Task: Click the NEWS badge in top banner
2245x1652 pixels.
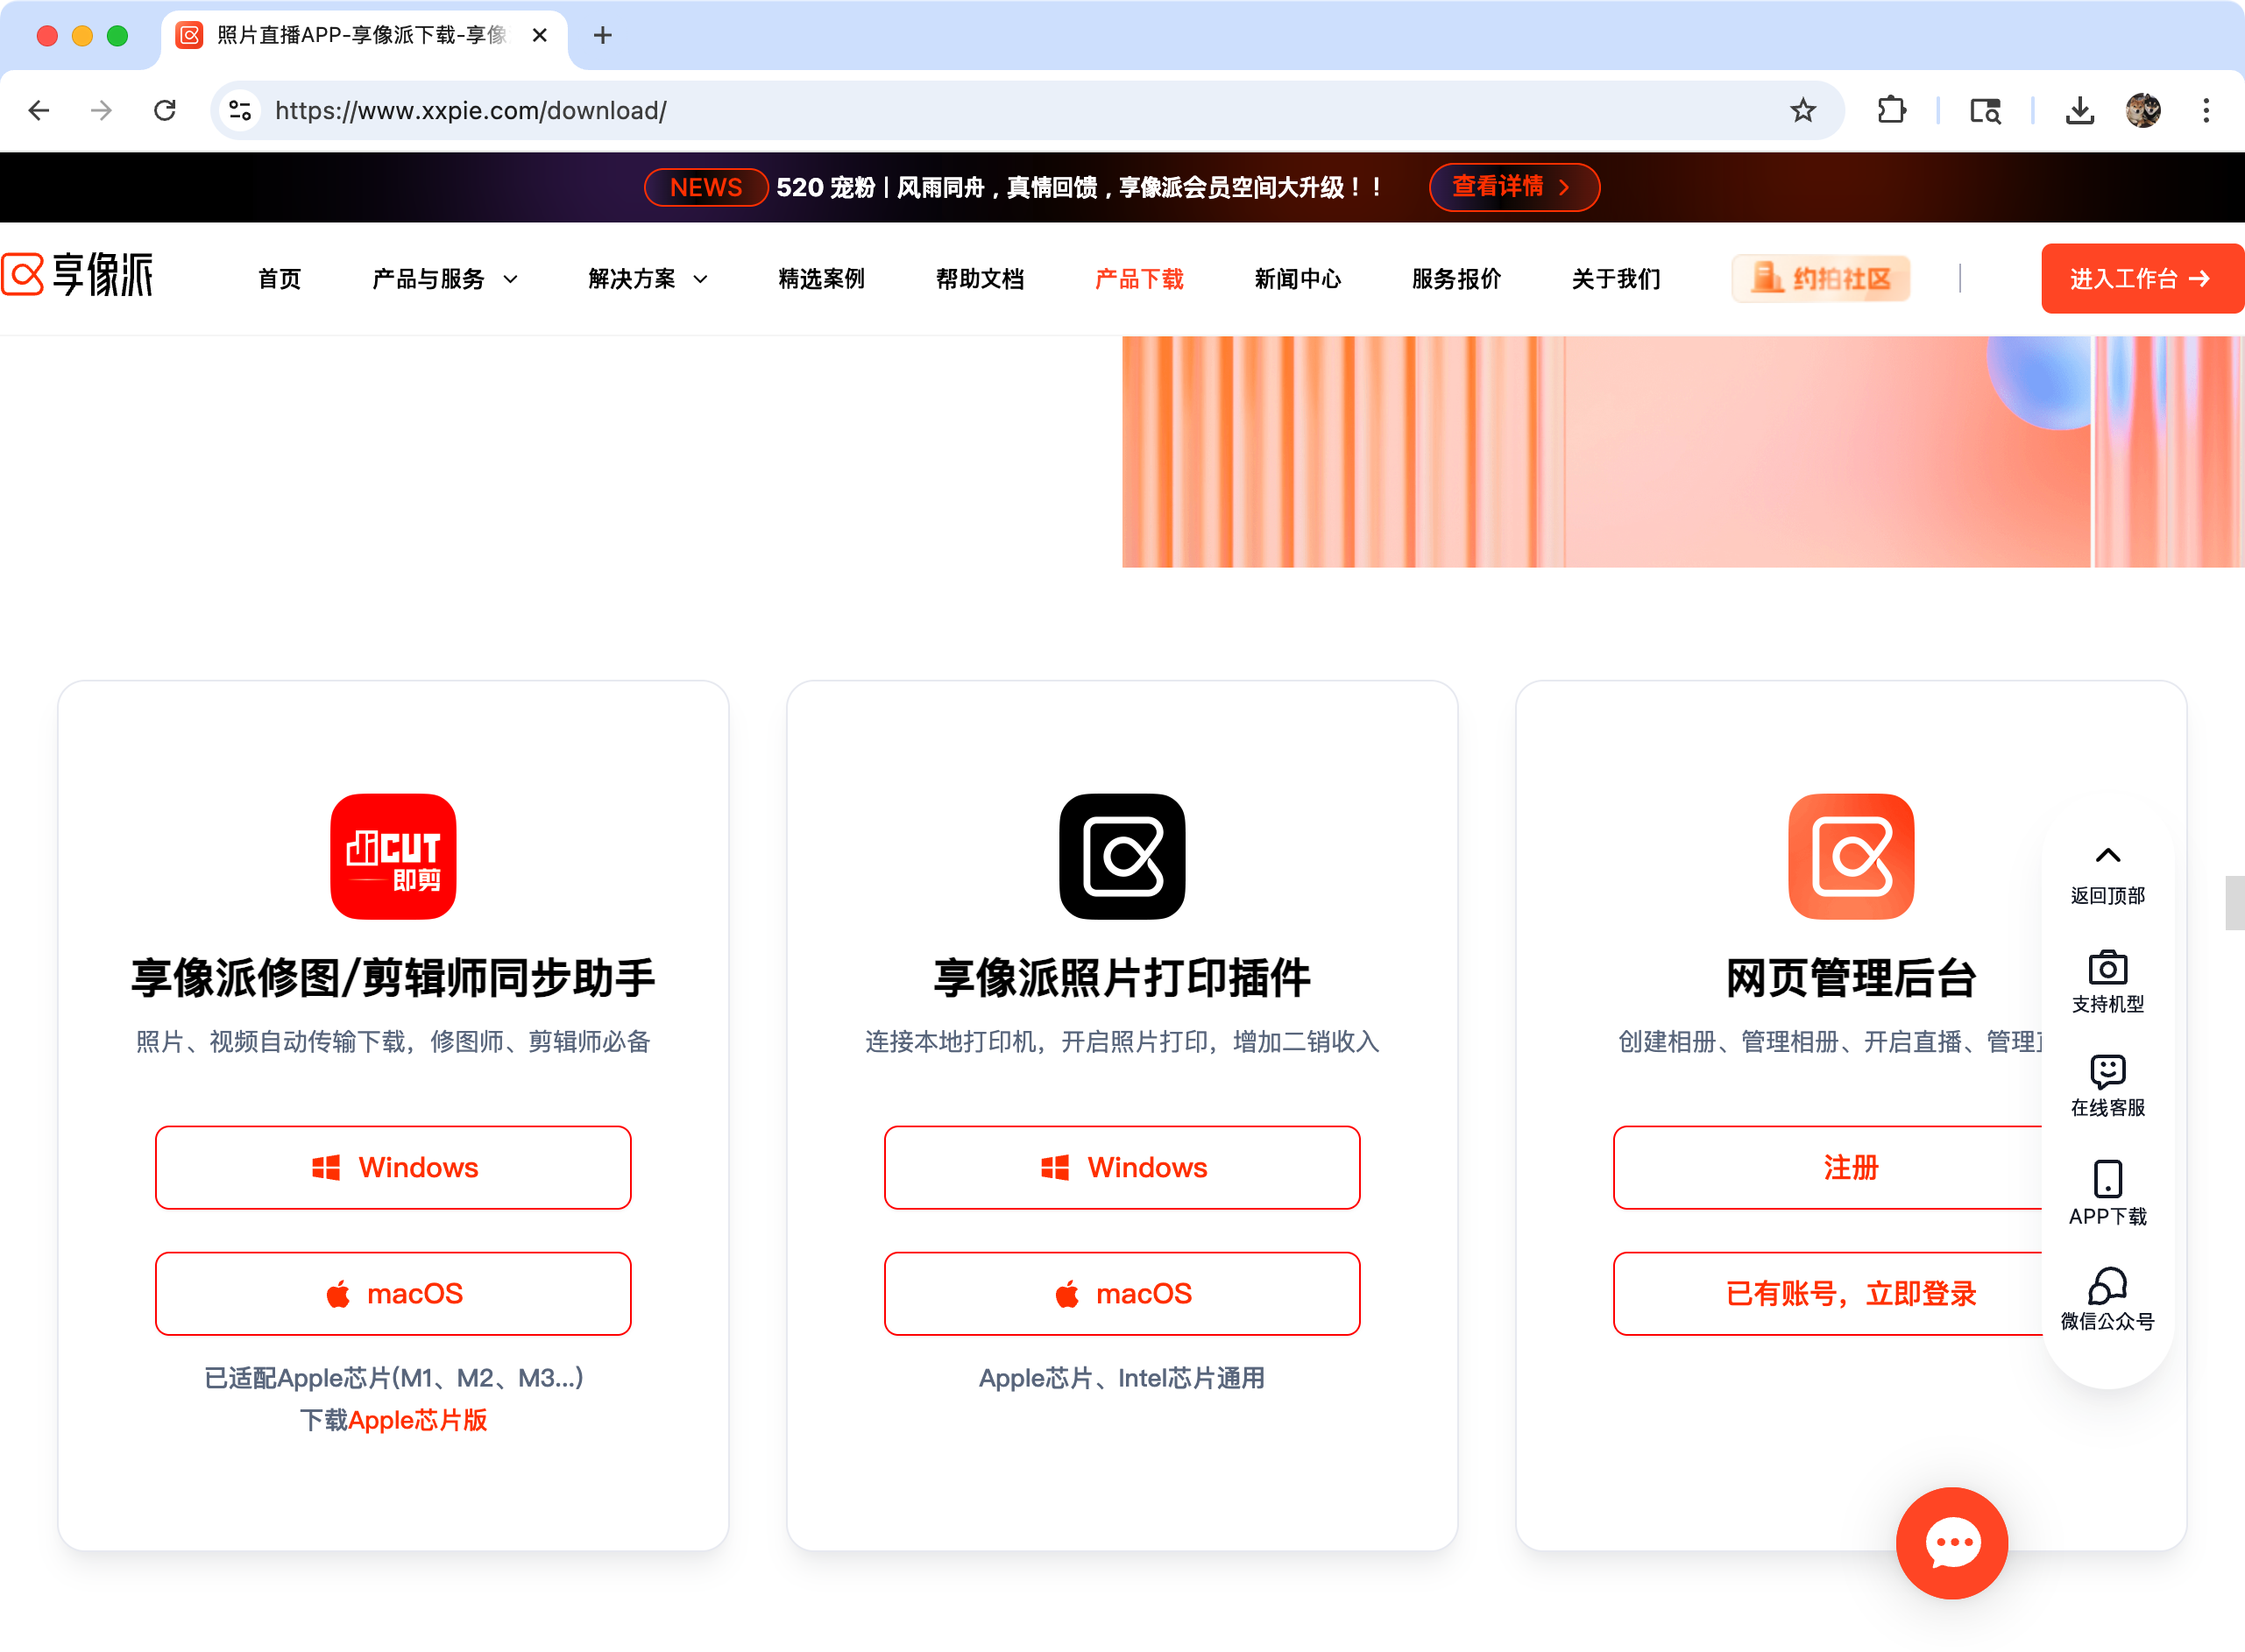Action: (x=705, y=187)
